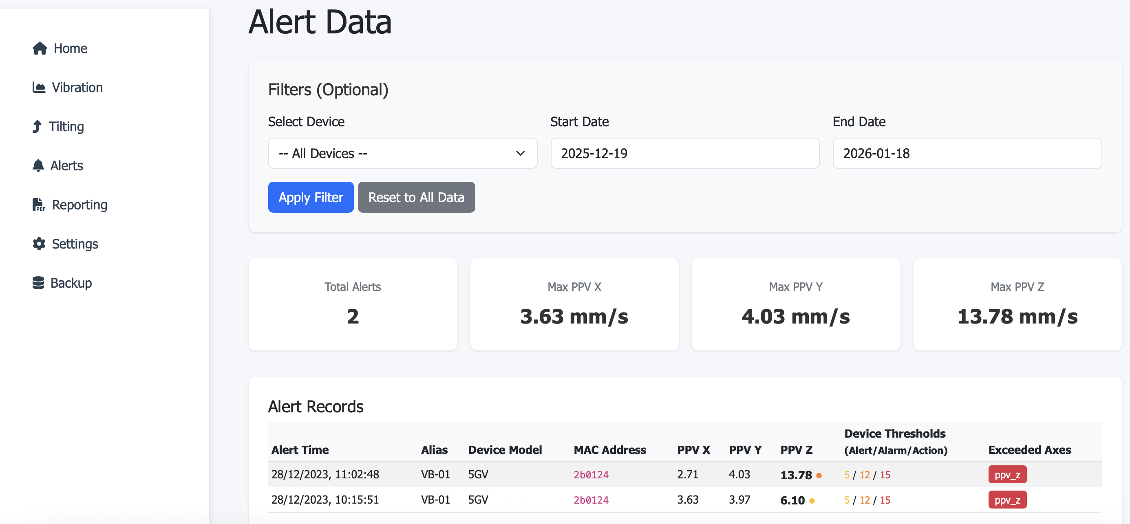
Task: Open the Backup menu entry
Action: (71, 283)
